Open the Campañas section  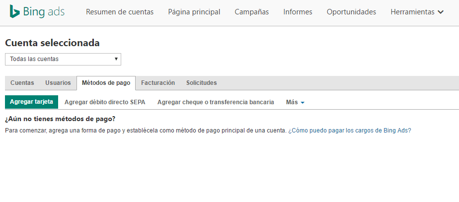(252, 12)
